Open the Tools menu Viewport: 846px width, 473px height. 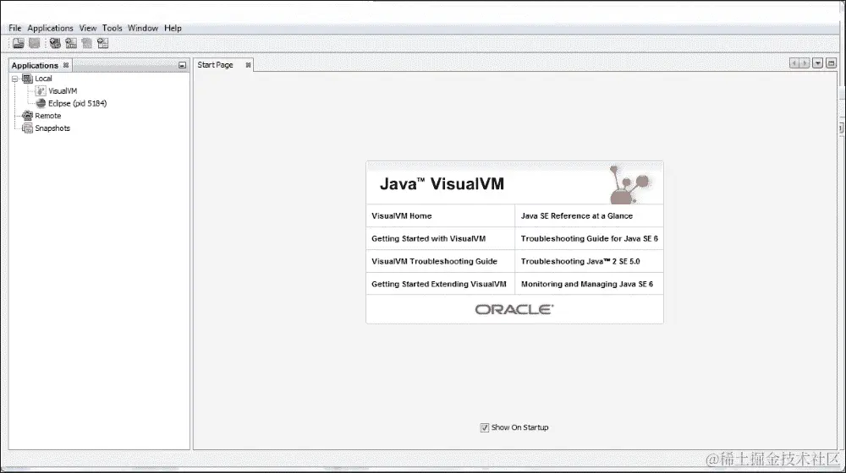tap(113, 28)
